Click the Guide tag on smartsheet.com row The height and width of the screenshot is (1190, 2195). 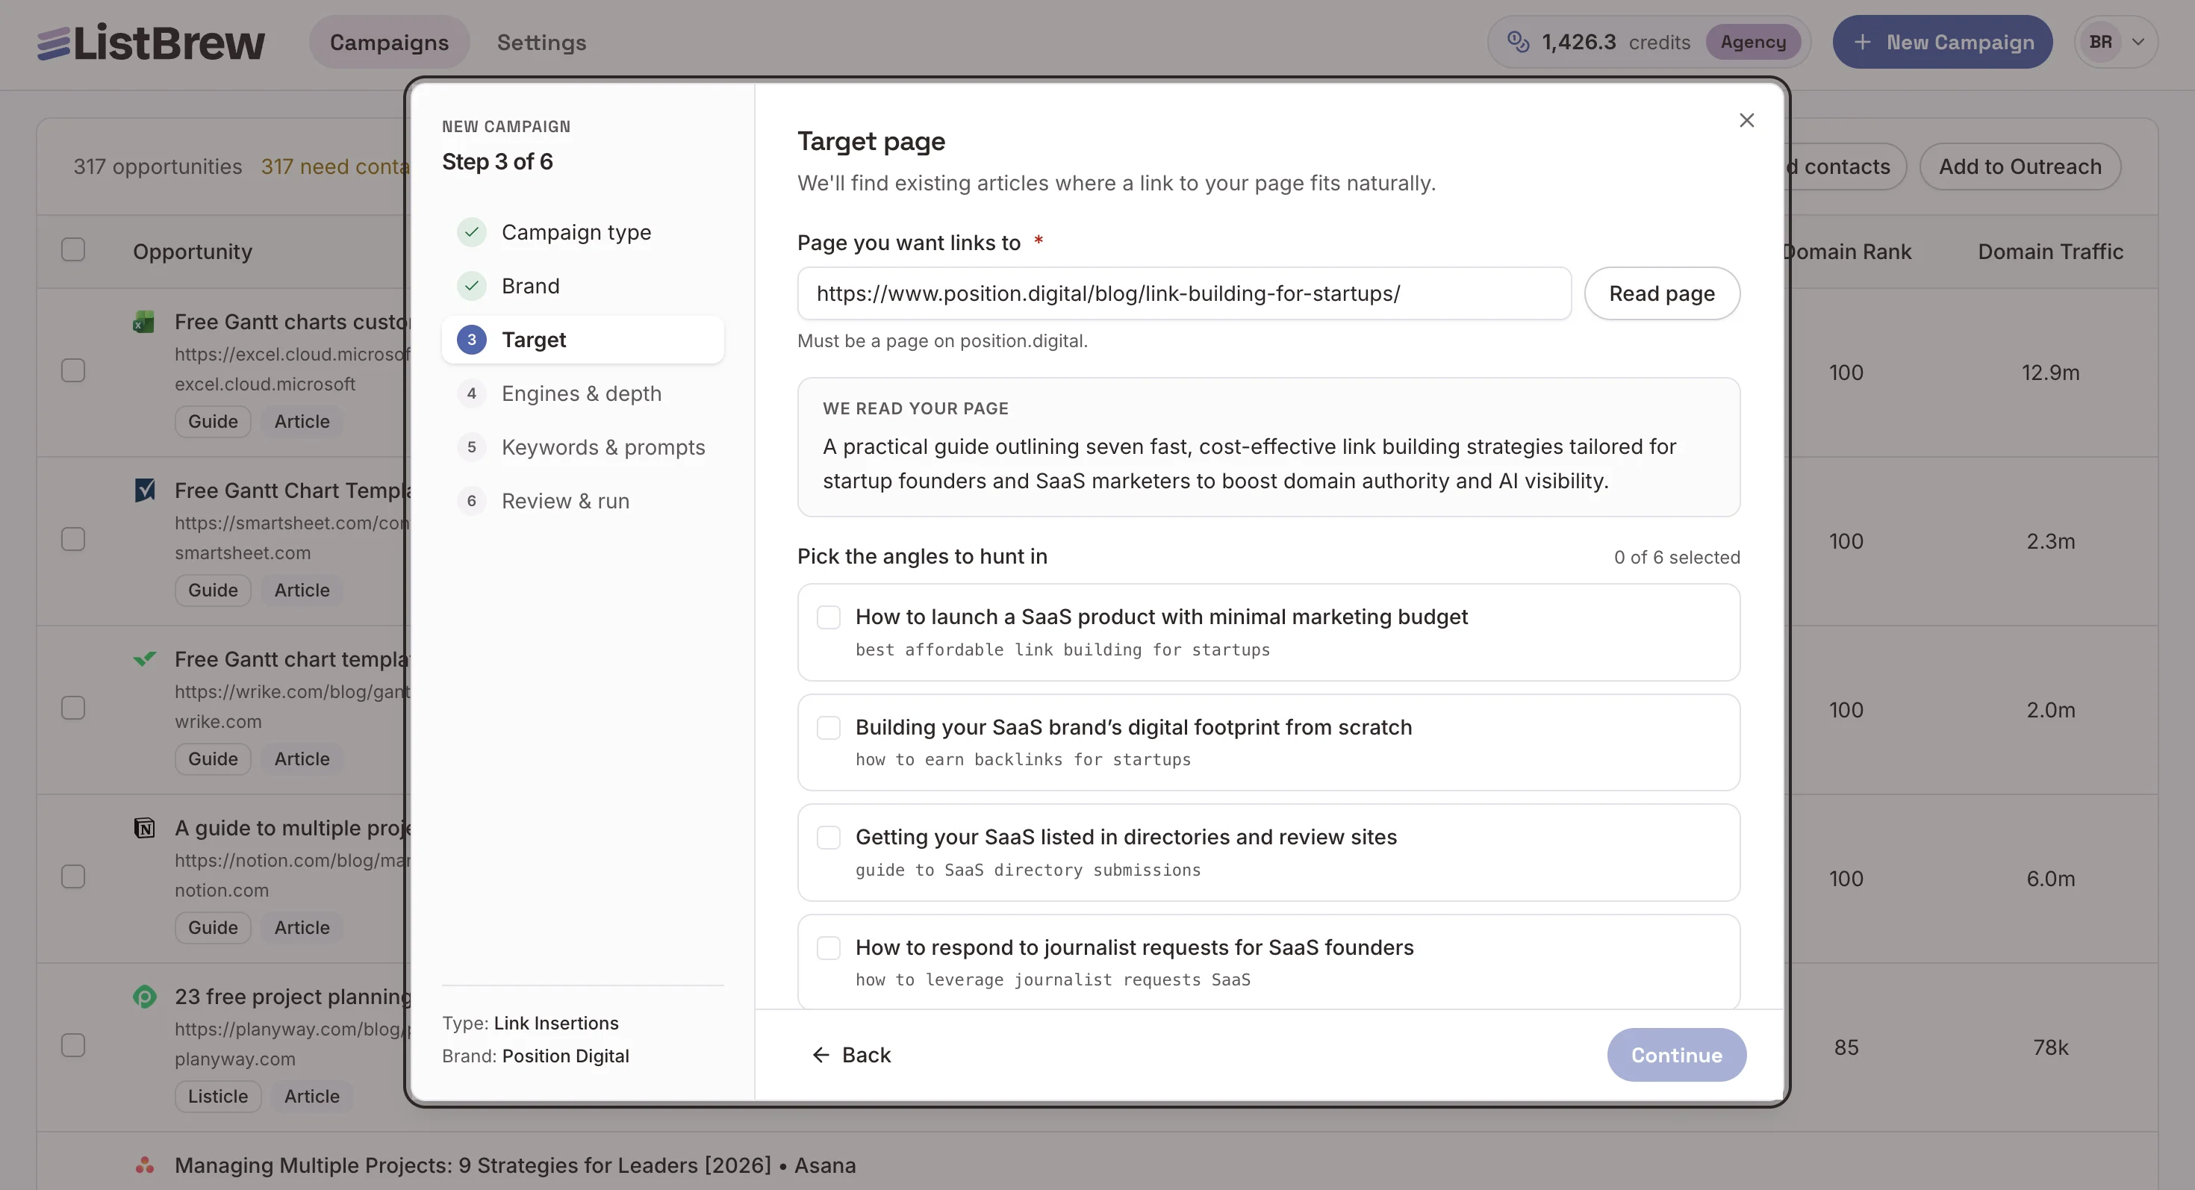click(x=213, y=590)
